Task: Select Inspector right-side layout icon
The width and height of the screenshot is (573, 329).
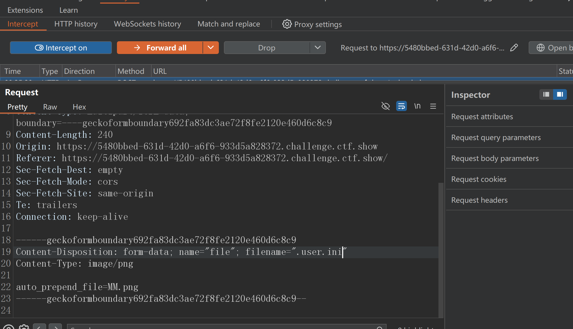Action: point(560,94)
